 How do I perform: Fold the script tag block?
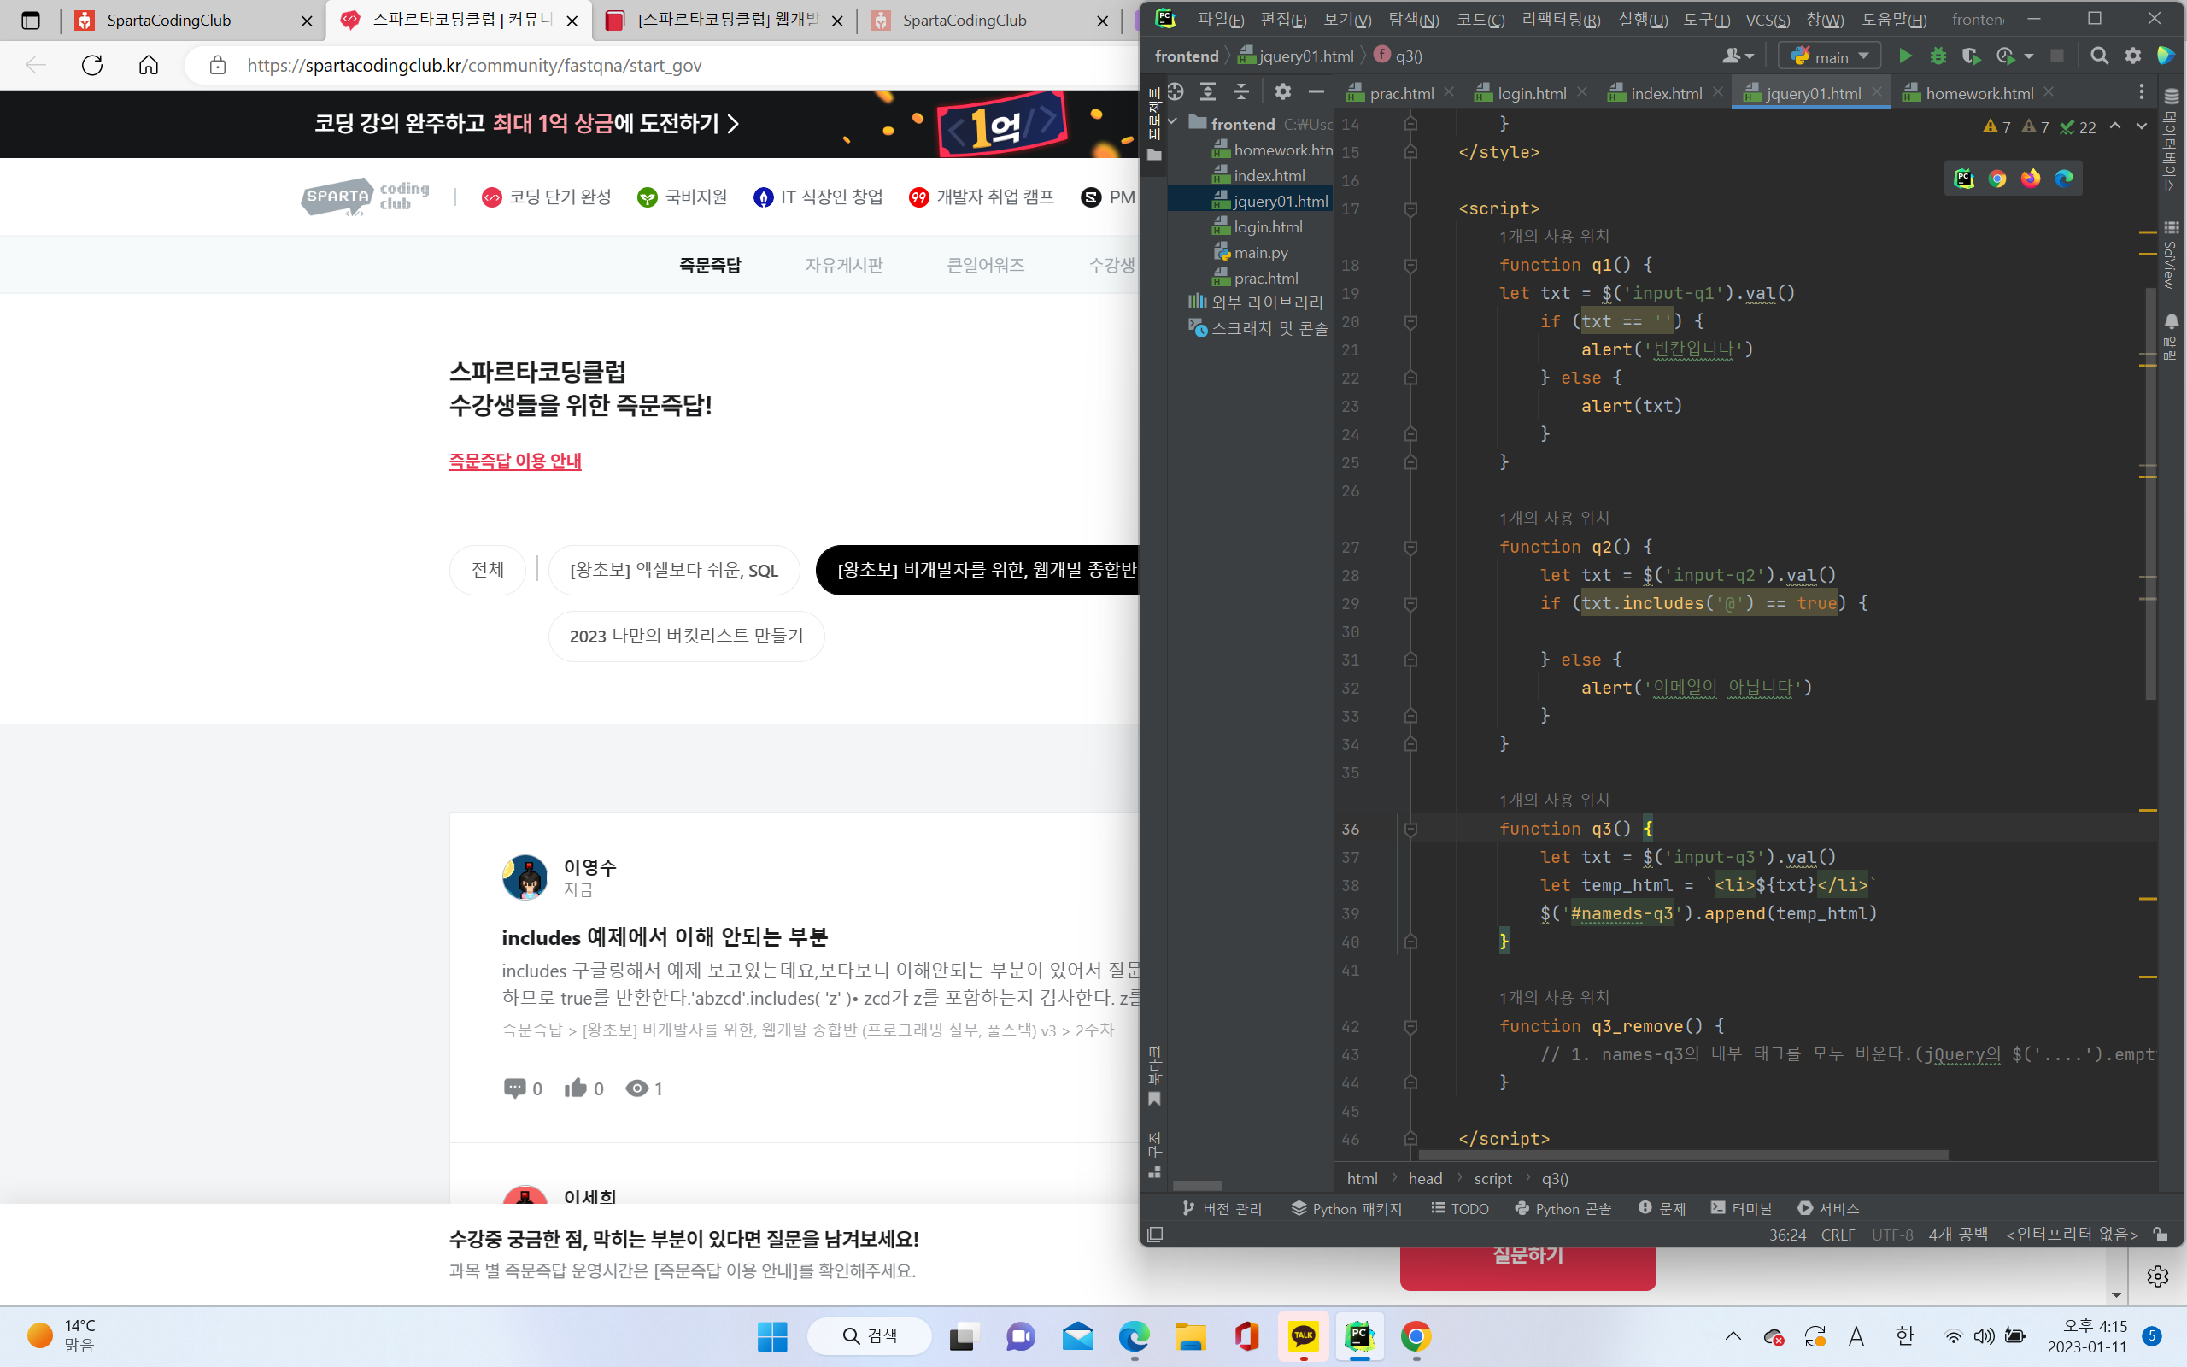(x=1410, y=208)
